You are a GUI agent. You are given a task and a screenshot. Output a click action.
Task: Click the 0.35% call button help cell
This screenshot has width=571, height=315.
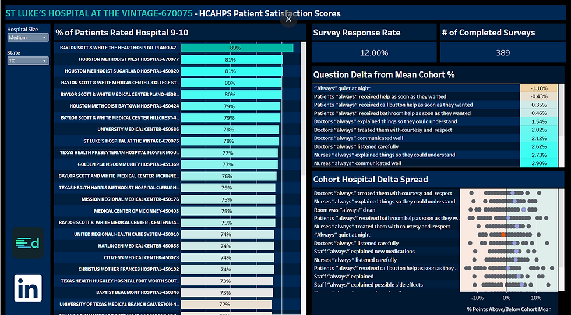point(539,105)
